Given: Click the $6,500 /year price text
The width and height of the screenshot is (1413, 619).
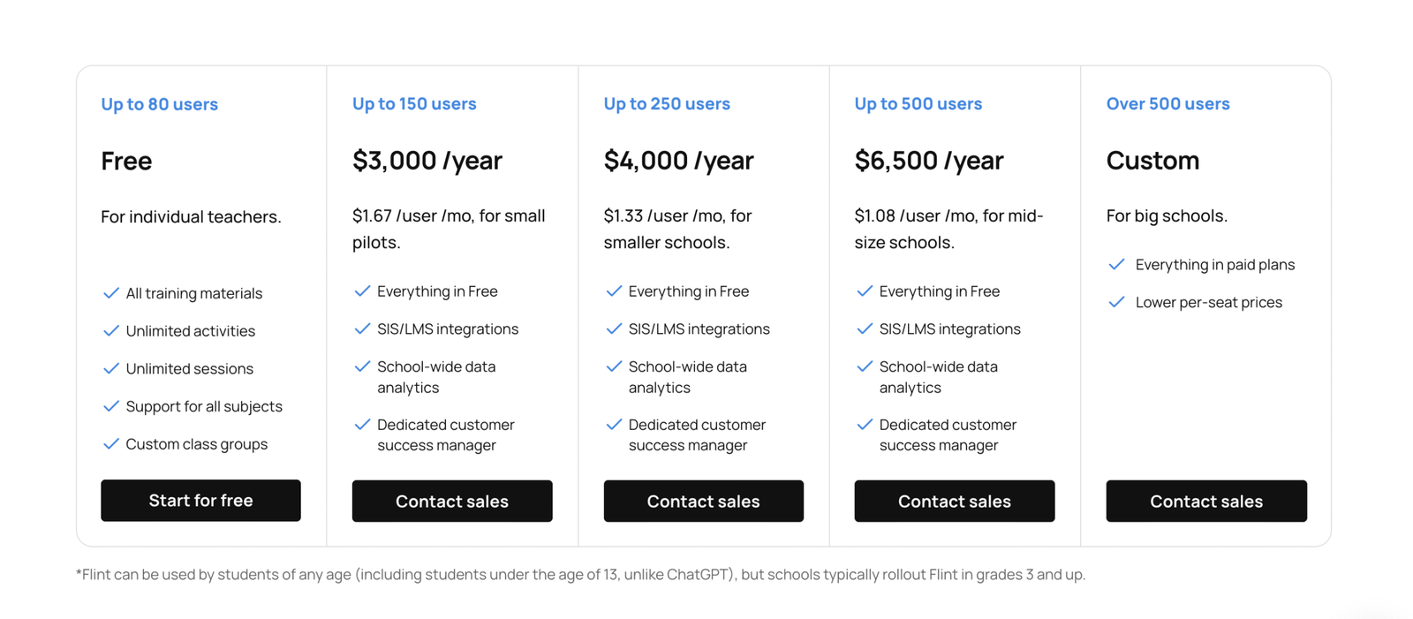Looking at the screenshot, I should click(928, 161).
